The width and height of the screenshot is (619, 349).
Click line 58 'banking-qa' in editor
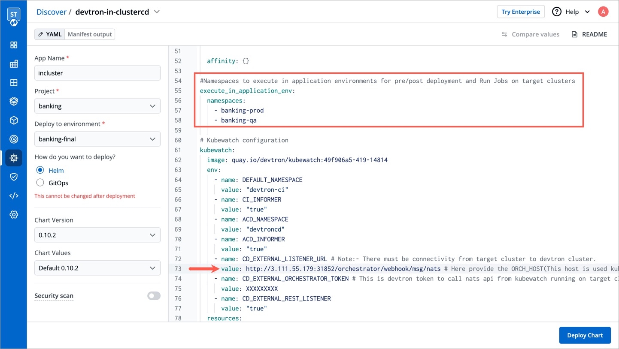(x=239, y=120)
